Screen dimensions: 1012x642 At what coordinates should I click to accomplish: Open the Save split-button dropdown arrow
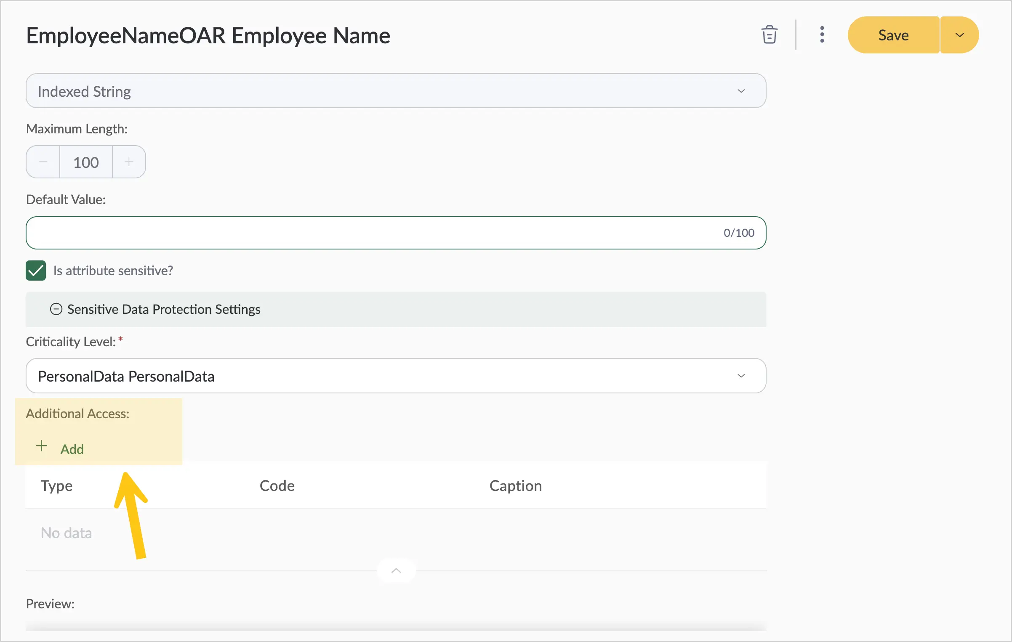pos(959,35)
